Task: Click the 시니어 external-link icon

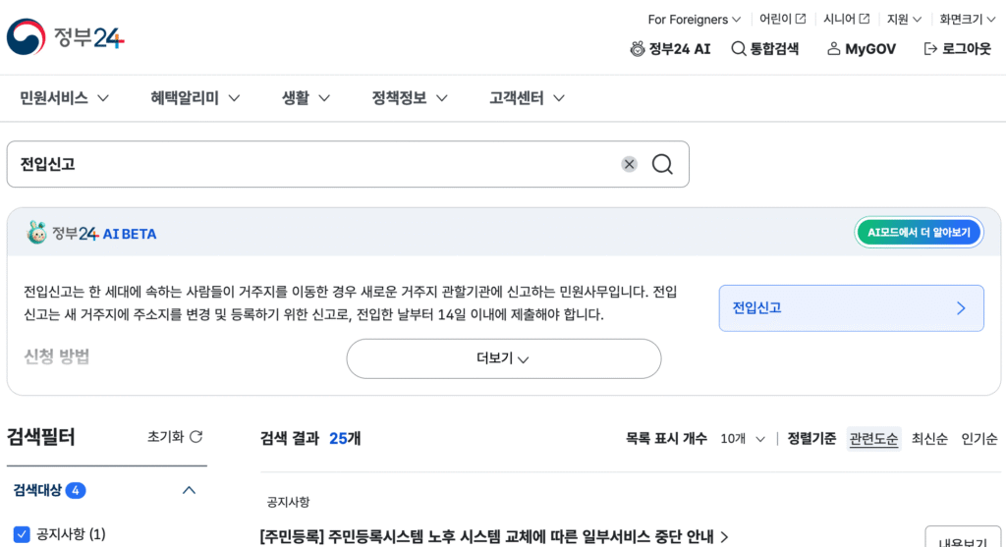Action: pos(865,20)
